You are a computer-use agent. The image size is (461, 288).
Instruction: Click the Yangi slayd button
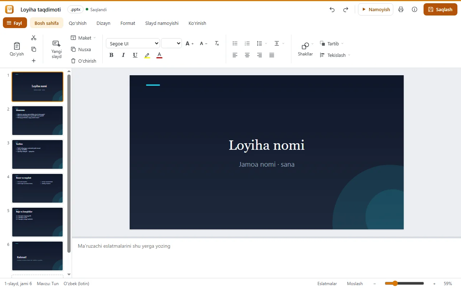coord(57,49)
